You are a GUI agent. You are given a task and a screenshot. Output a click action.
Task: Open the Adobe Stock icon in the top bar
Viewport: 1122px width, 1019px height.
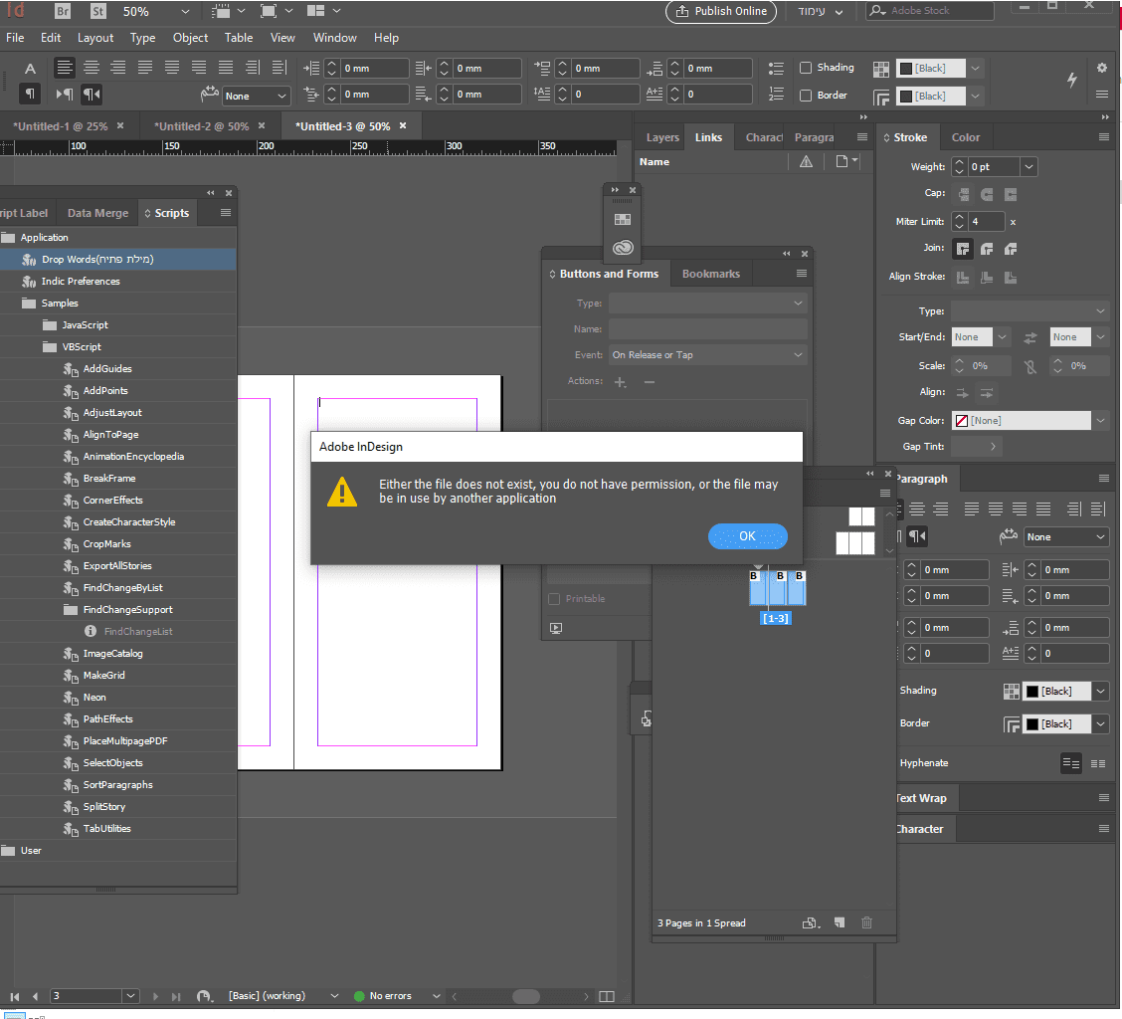pyautogui.click(x=97, y=12)
